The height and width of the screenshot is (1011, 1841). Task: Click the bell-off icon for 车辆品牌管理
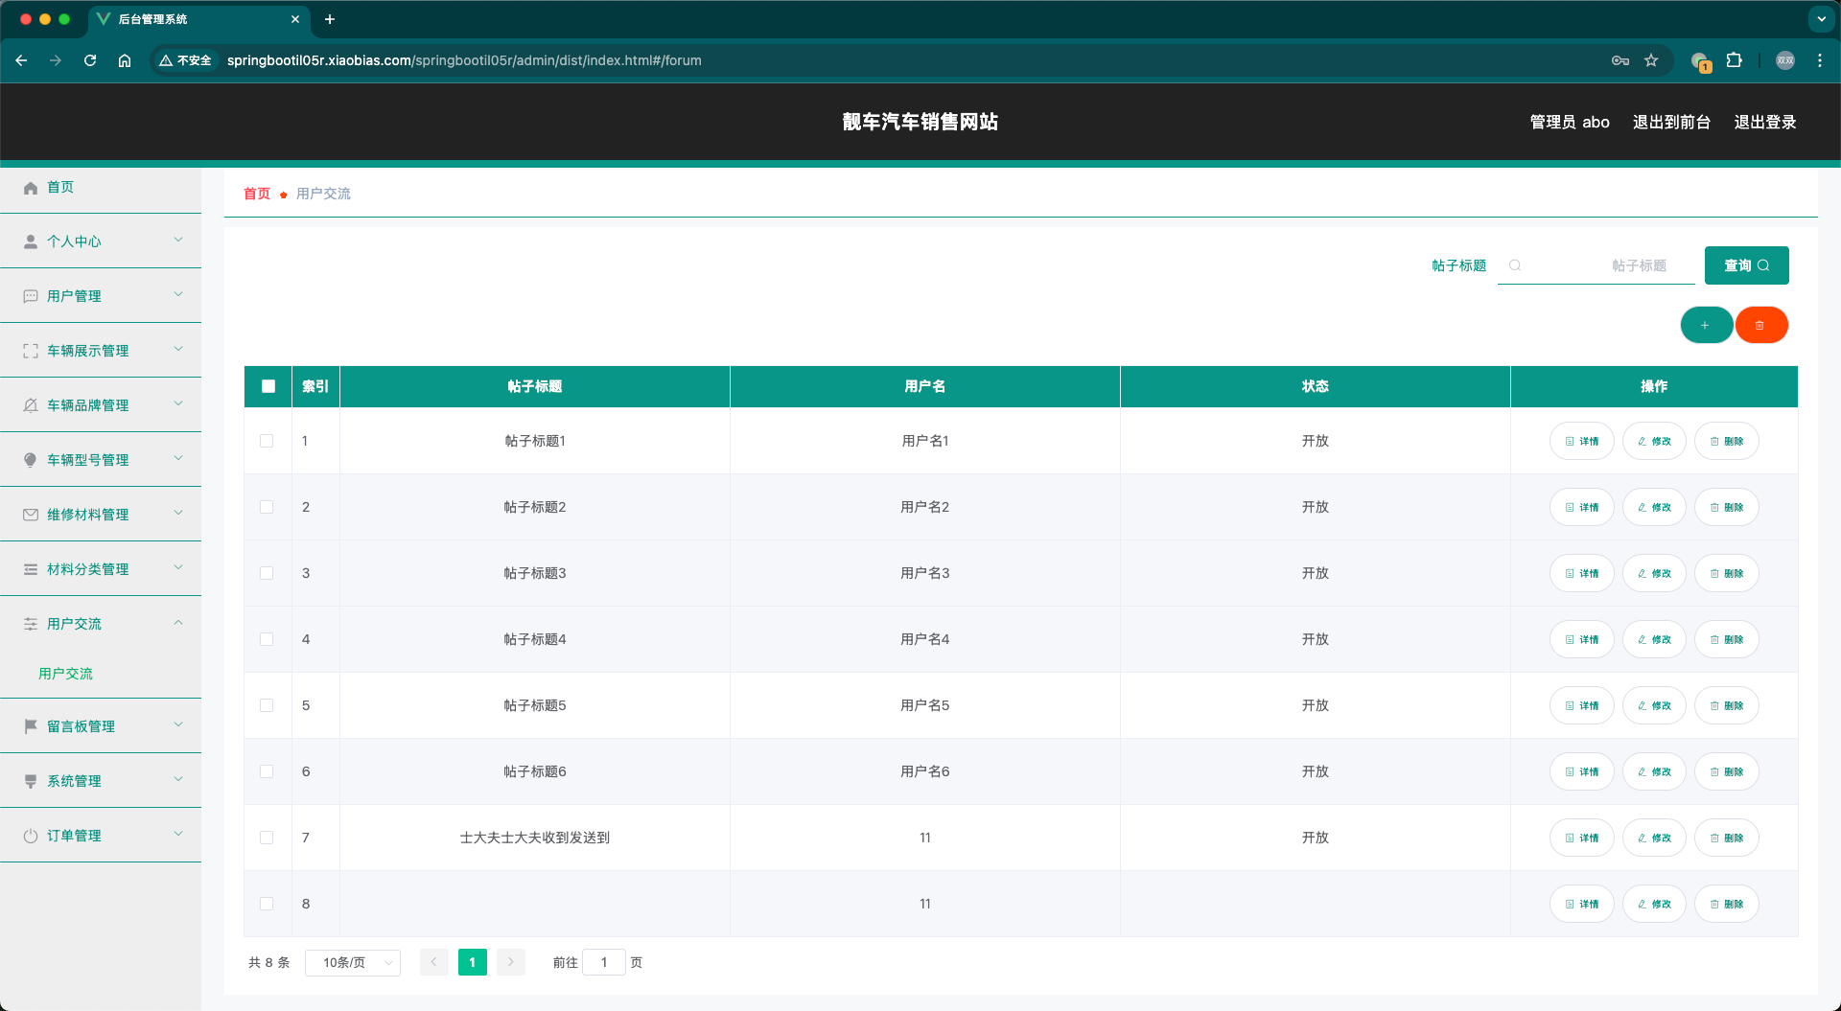pyautogui.click(x=31, y=405)
